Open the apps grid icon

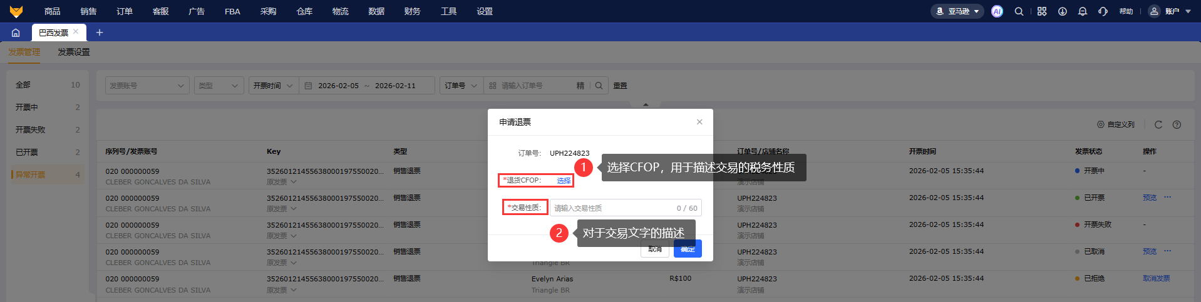pyautogui.click(x=1042, y=11)
